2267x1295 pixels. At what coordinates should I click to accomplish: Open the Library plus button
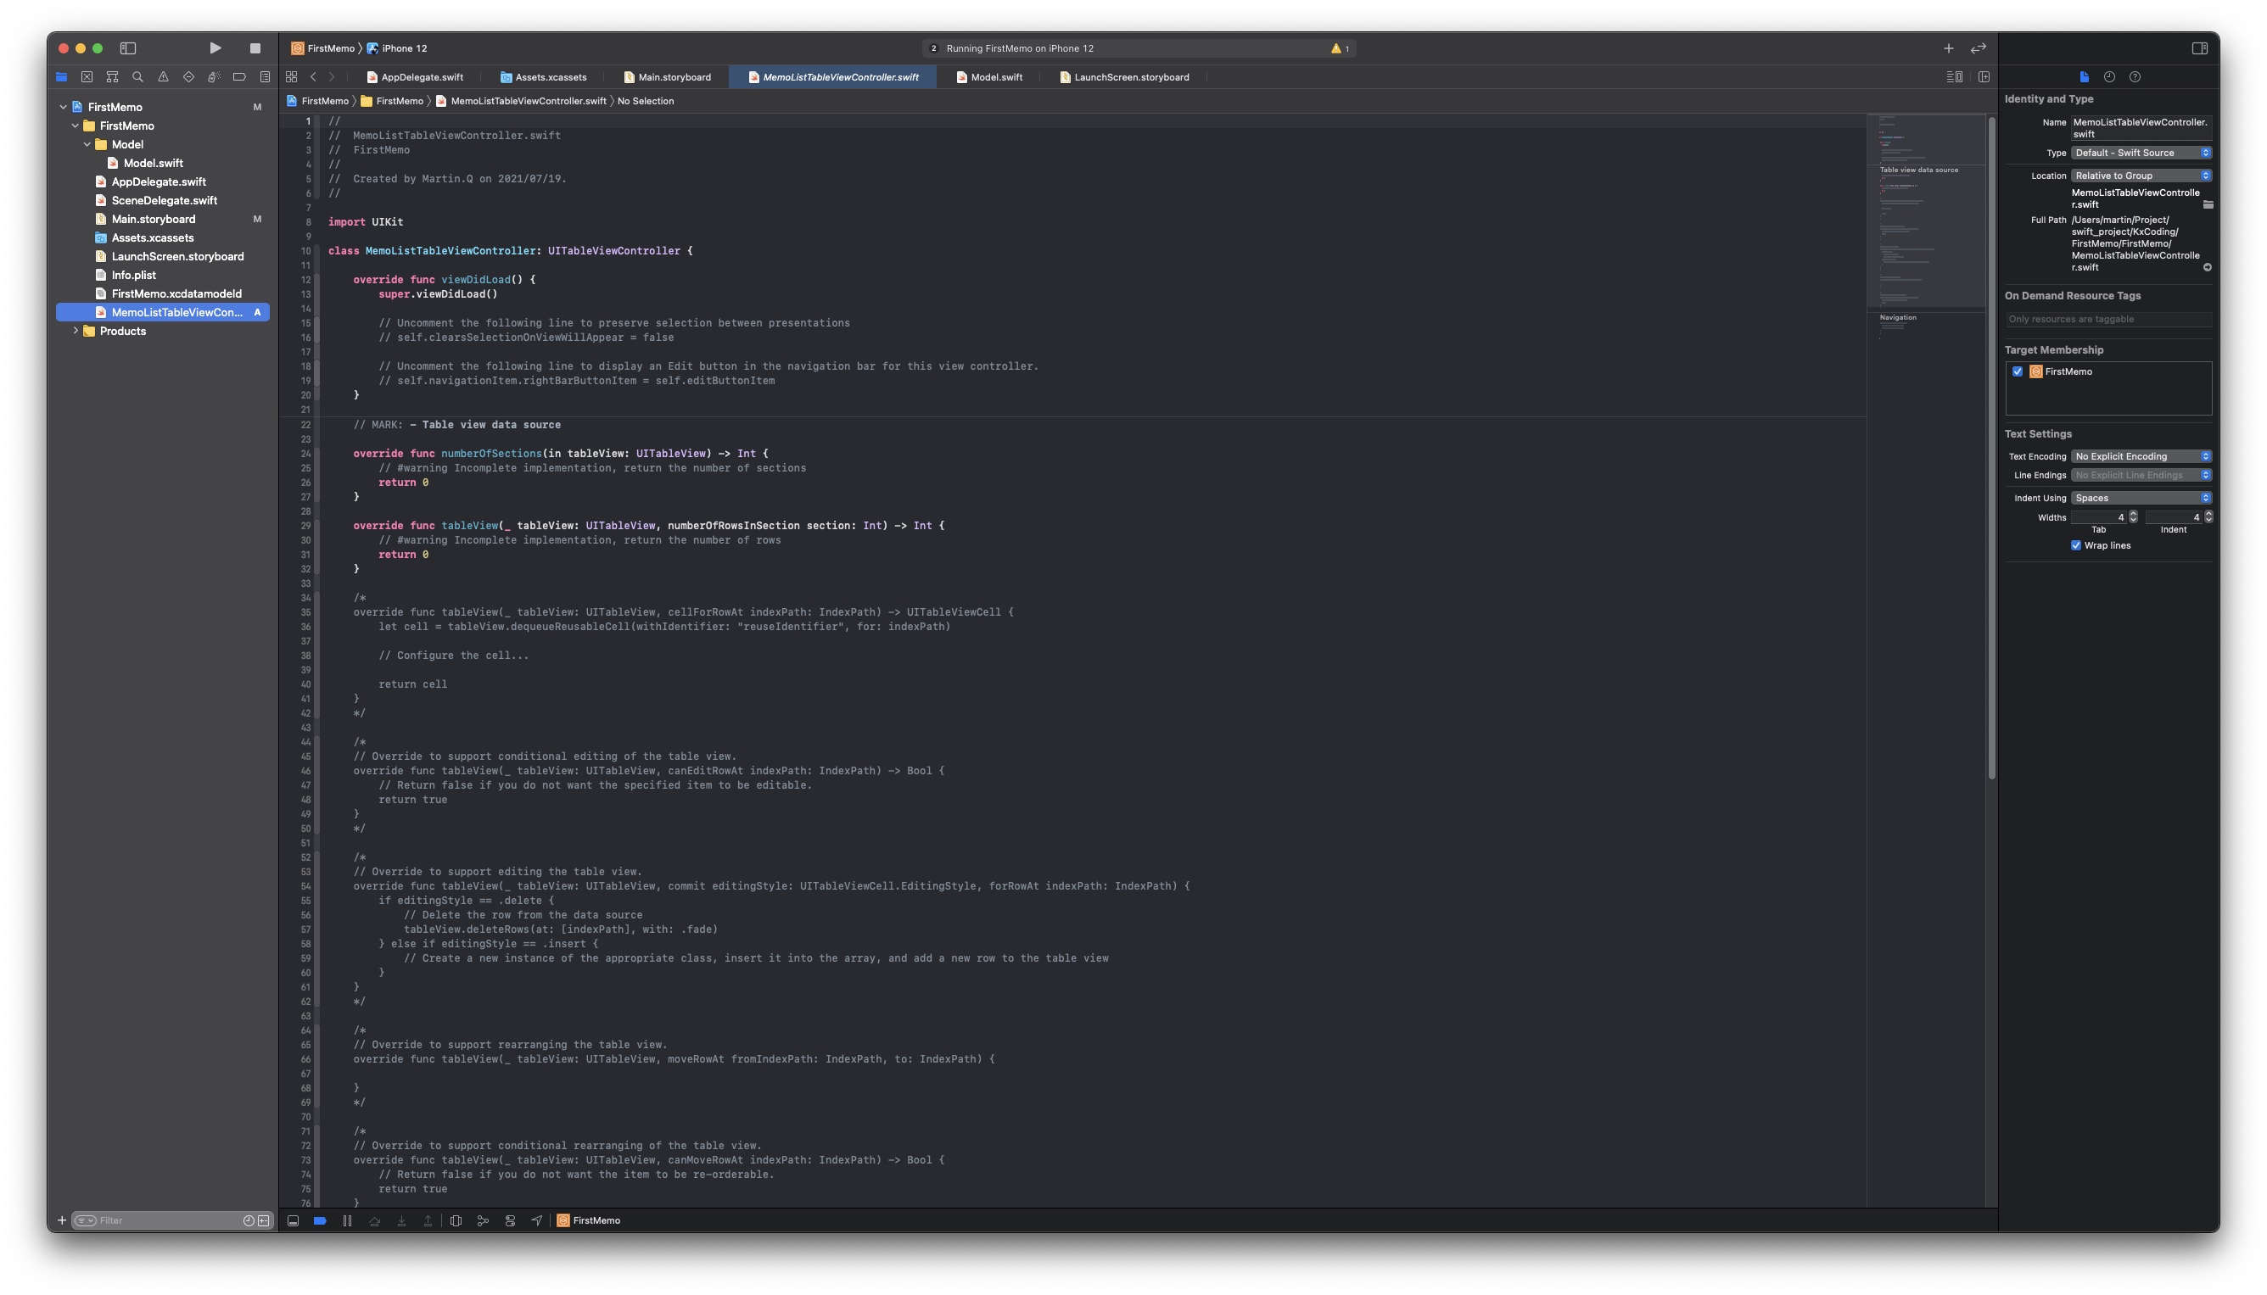pos(1949,48)
